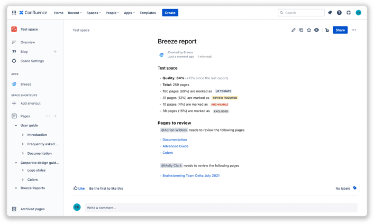Click the EXCLUDED status label
The width and height of the screenshot is (374, 224).
tap(221, 111)
